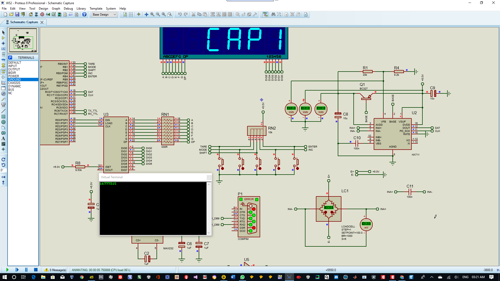
Task: Select the 2D Graphics Box tool
Action: point(3,117)
